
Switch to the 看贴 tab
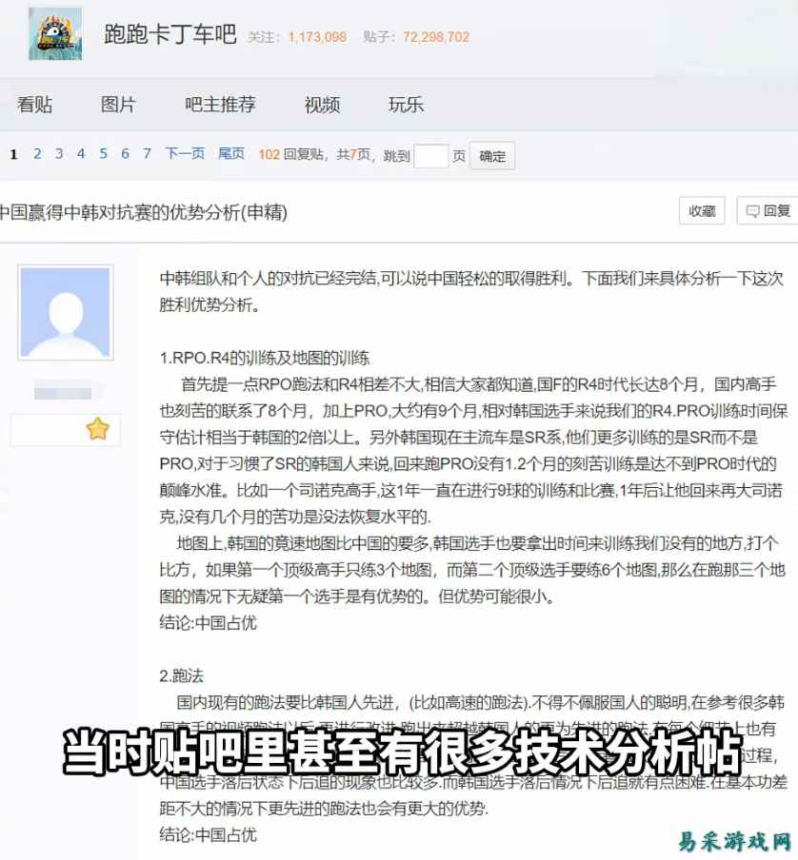[x=34, y=104]
